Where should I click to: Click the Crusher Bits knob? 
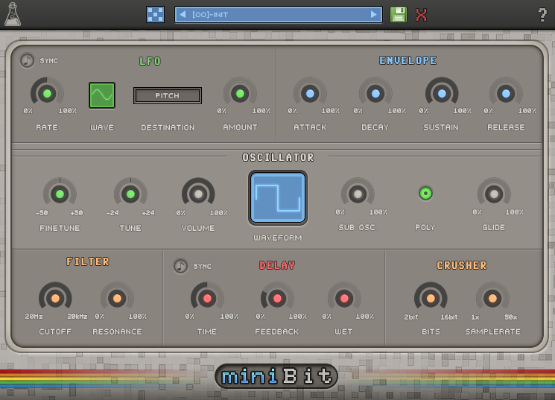click(x=431, y=299)
